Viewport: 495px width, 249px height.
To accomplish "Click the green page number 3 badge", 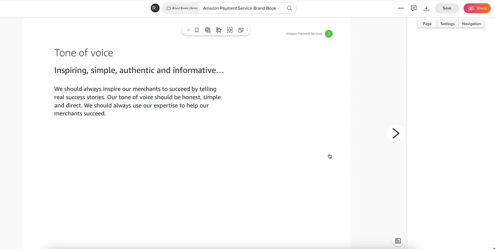I will coord(329,34).
